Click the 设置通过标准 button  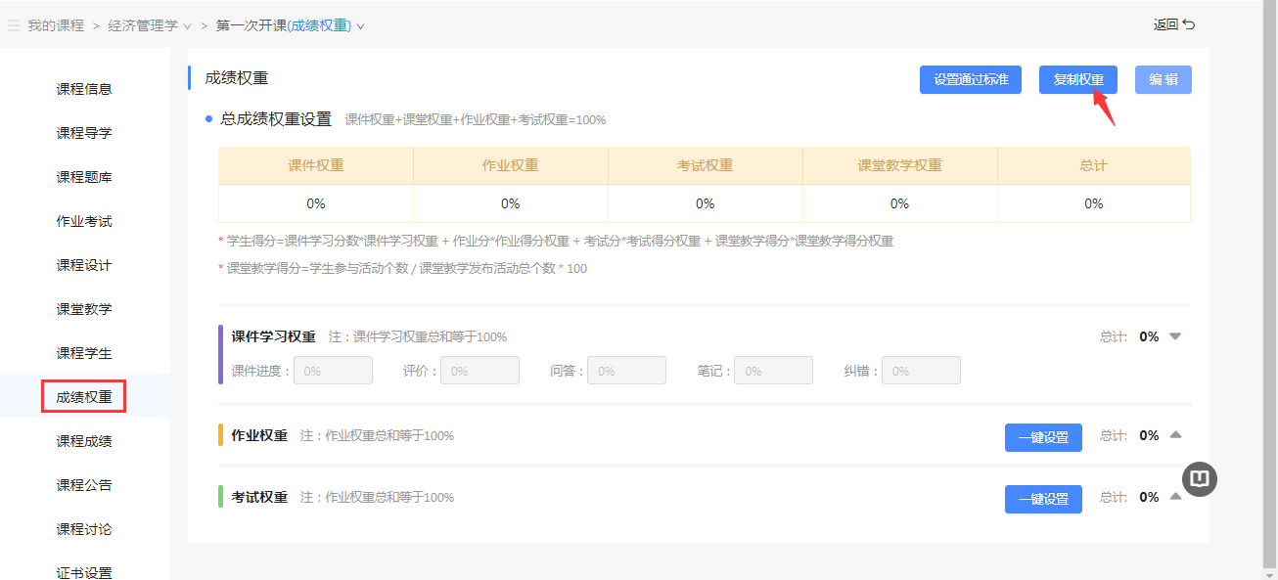coord(971,79)
